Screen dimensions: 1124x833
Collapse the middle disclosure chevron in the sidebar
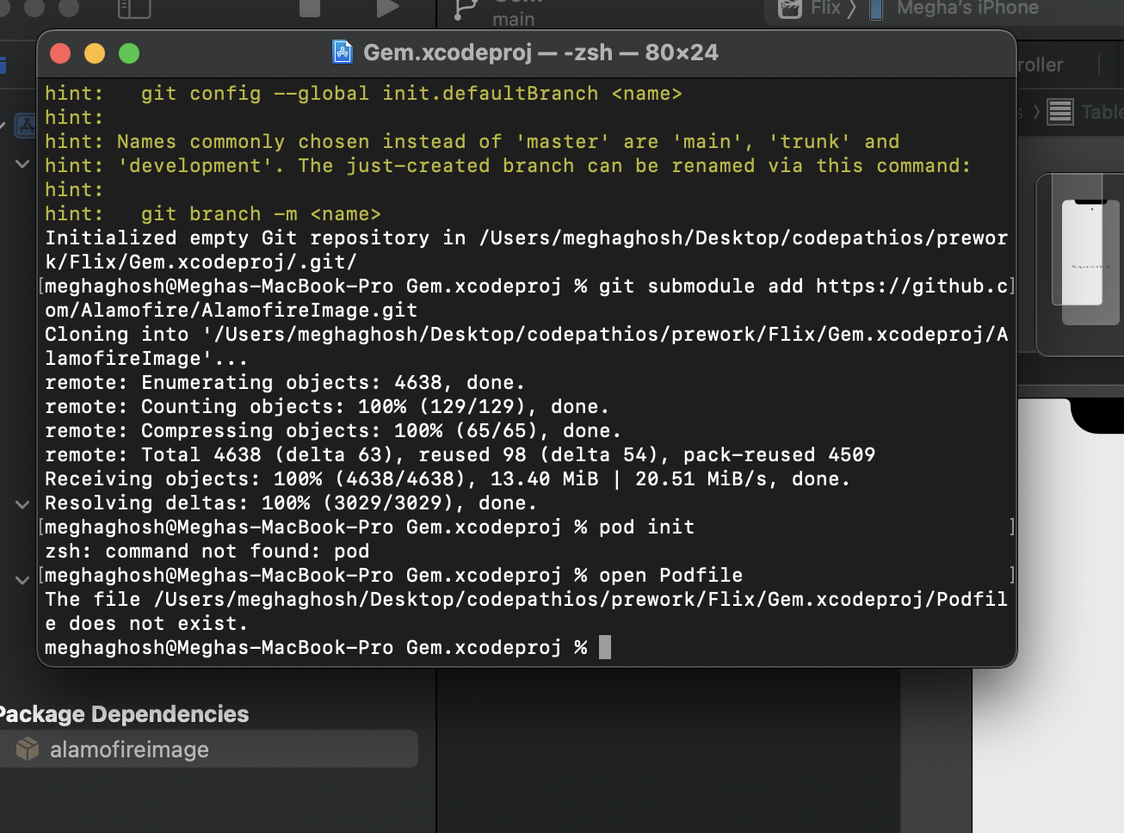22,504
